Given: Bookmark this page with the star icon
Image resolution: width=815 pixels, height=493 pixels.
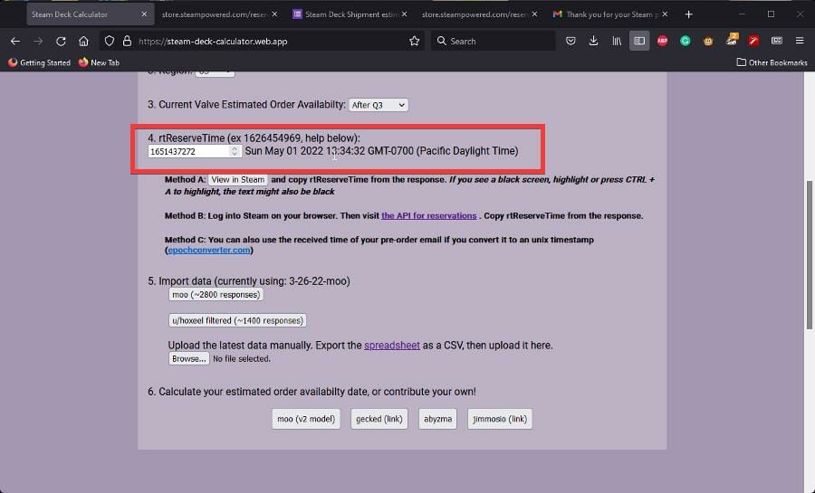Looking at the screenshot, I should [414, 41].
